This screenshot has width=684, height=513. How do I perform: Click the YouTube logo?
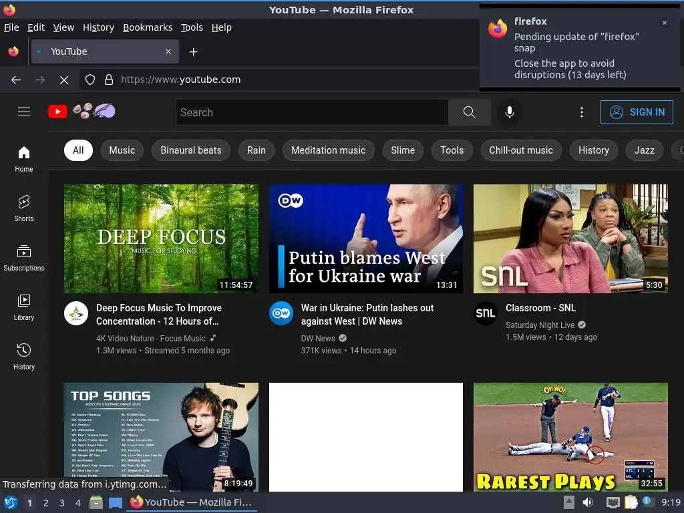tap(57, 112)
